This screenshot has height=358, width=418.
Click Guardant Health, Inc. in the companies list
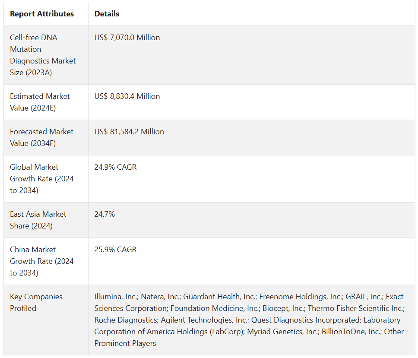point(219,297)
